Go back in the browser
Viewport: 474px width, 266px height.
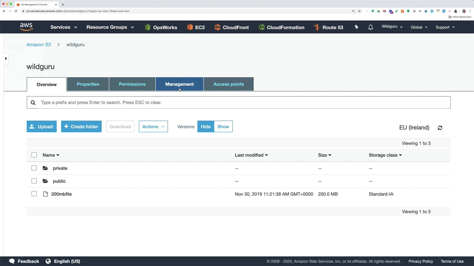(x=4, y=11)
